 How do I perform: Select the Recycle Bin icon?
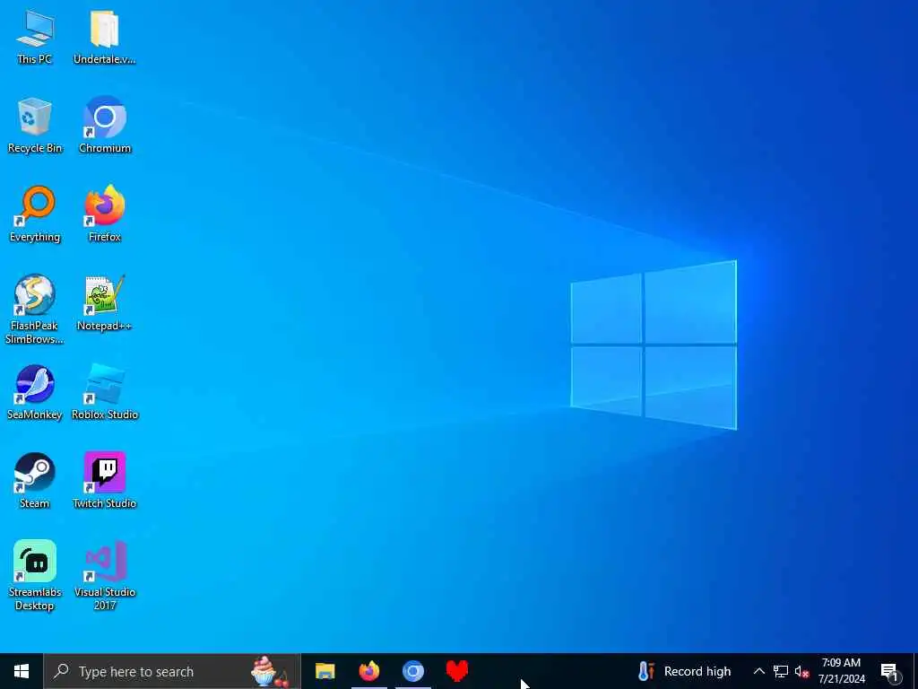coord(35,126)
